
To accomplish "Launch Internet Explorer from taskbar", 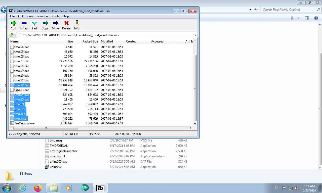I will pos(22,188).
